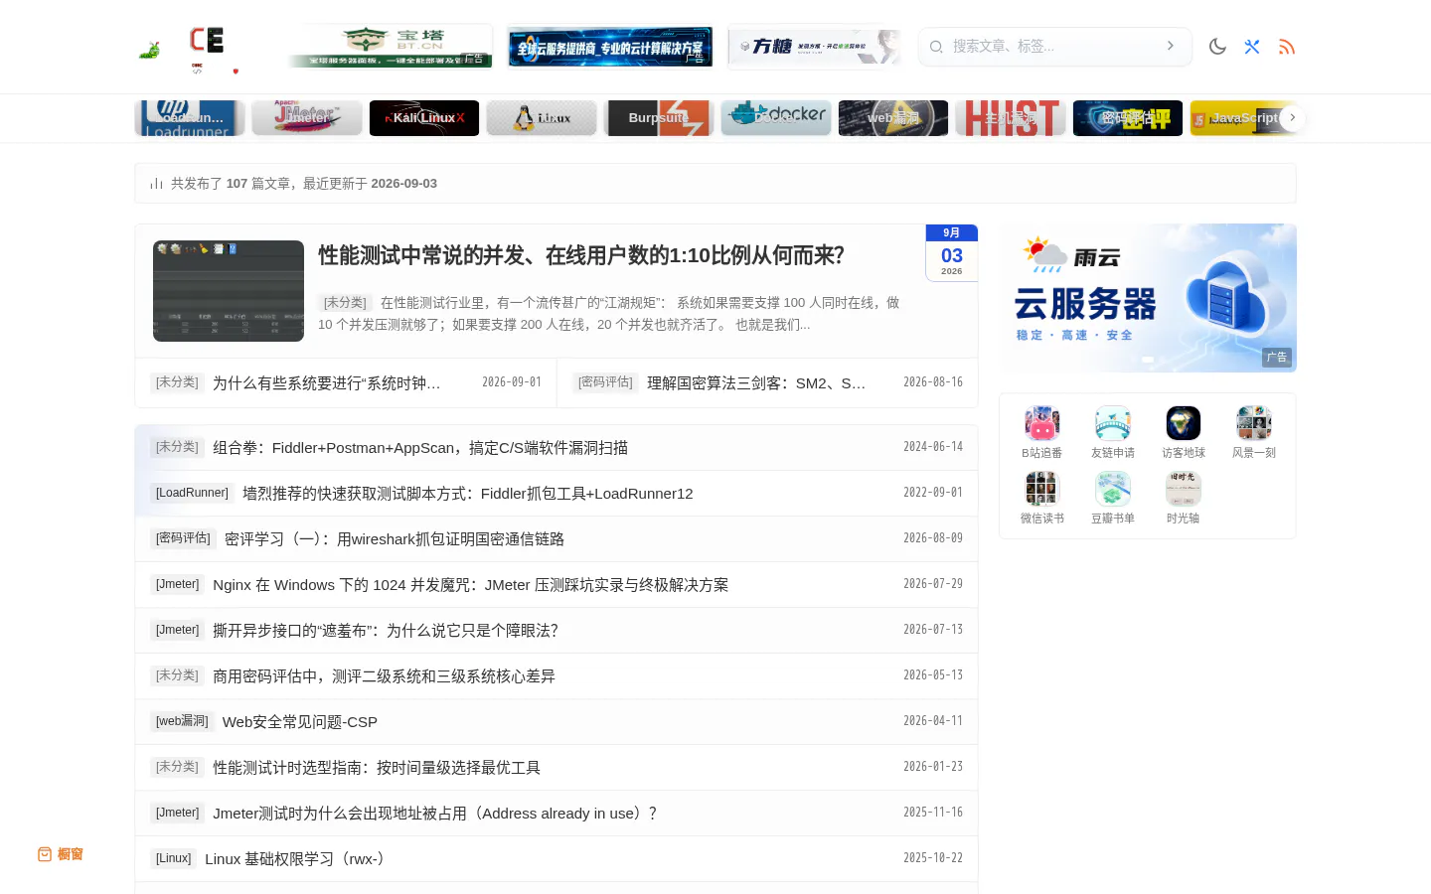The image size is (1431, 894).
Task: Open article 为什么有些系统要进行系统时钟
Action: tap(326, 382)
